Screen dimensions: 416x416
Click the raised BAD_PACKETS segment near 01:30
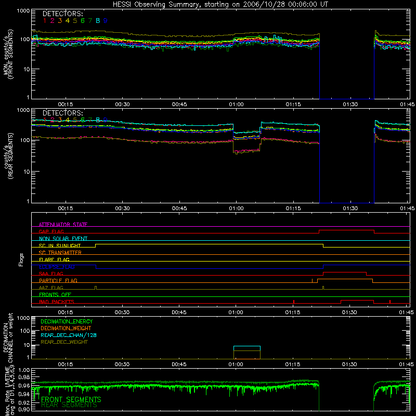357,301
